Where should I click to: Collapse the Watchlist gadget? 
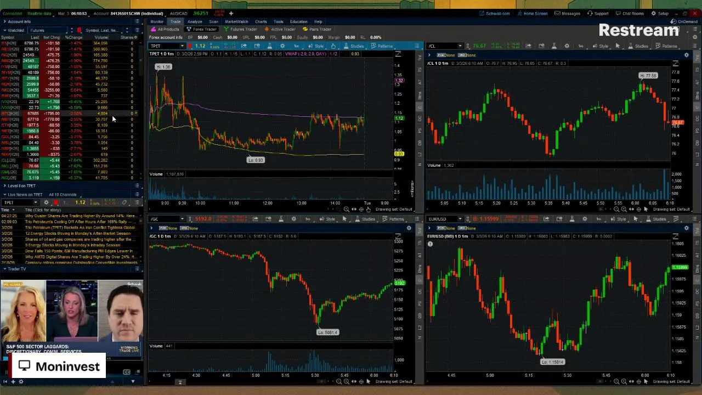[4, 30]
